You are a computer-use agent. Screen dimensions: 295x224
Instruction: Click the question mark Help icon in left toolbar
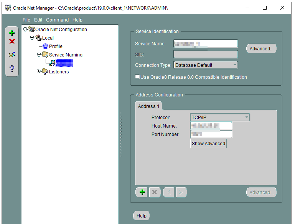[12, 69]
